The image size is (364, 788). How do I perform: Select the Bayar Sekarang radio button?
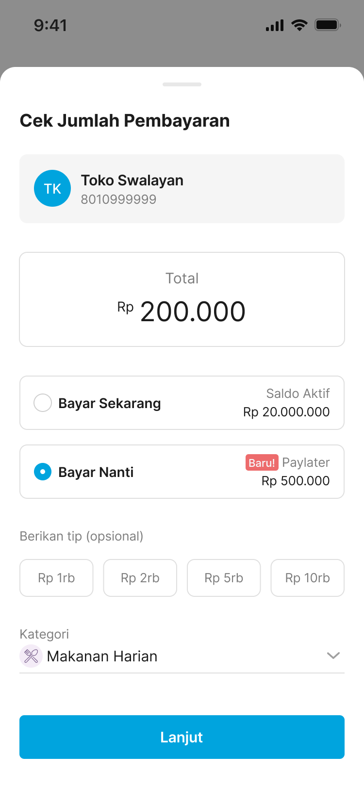[x=43, y=403]
